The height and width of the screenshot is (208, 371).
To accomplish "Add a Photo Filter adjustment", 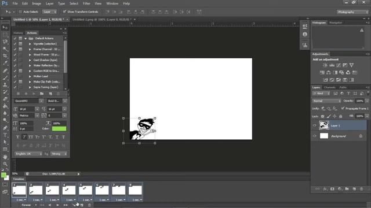I will coord(341,72).
